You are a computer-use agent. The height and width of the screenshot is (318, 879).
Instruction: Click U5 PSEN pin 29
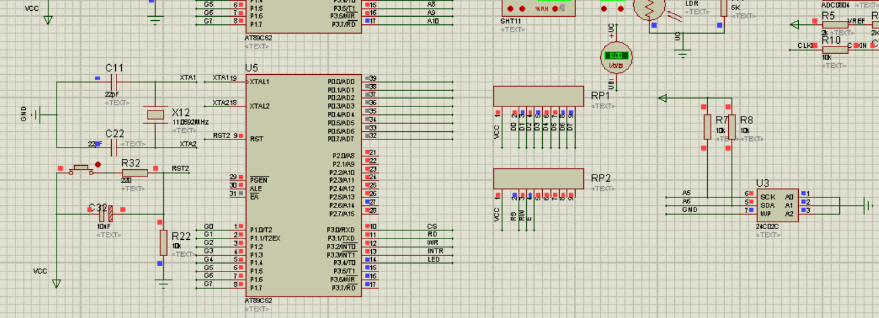[x=238, y=177]
